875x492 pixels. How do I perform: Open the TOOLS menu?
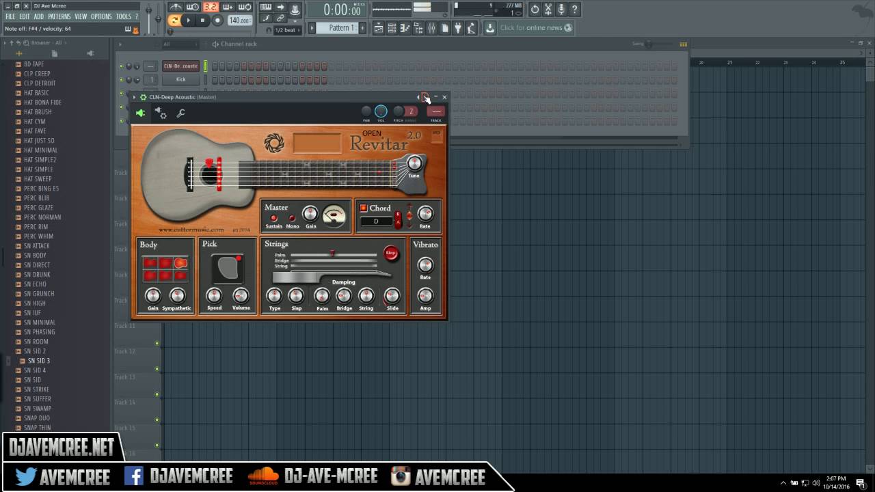pyautogui.click(x=124, y=16)
